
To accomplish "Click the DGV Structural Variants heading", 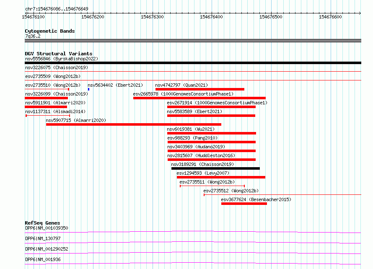I will [x=59, y=54].
